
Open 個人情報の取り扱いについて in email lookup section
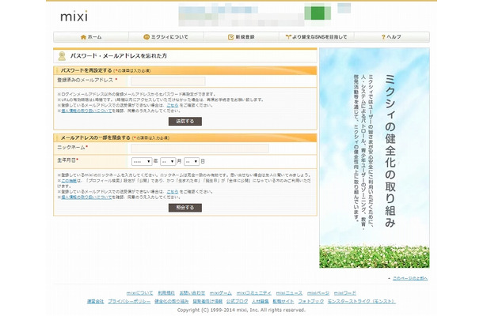click(86, 197)
